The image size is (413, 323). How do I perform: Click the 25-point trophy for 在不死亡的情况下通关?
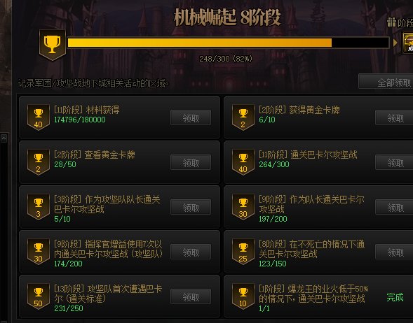[243, 252]
